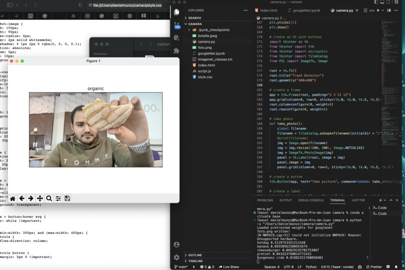This screenshot has width=405, height=270.
Task: Switch to the googleNet.ipynb tab
Action: pos(304,11)
